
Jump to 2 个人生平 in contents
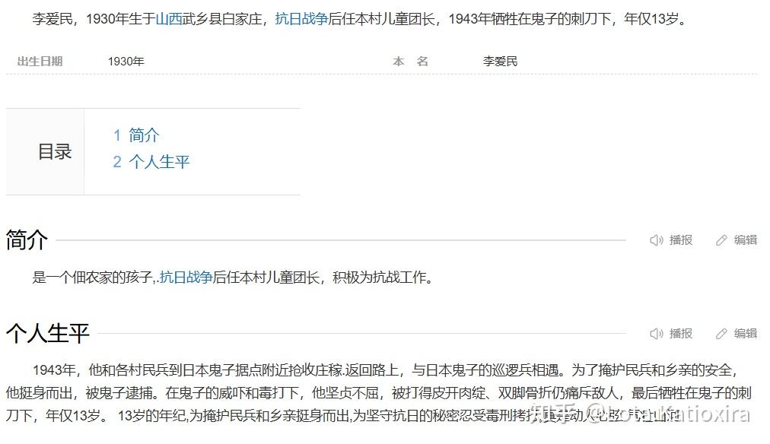151,161
